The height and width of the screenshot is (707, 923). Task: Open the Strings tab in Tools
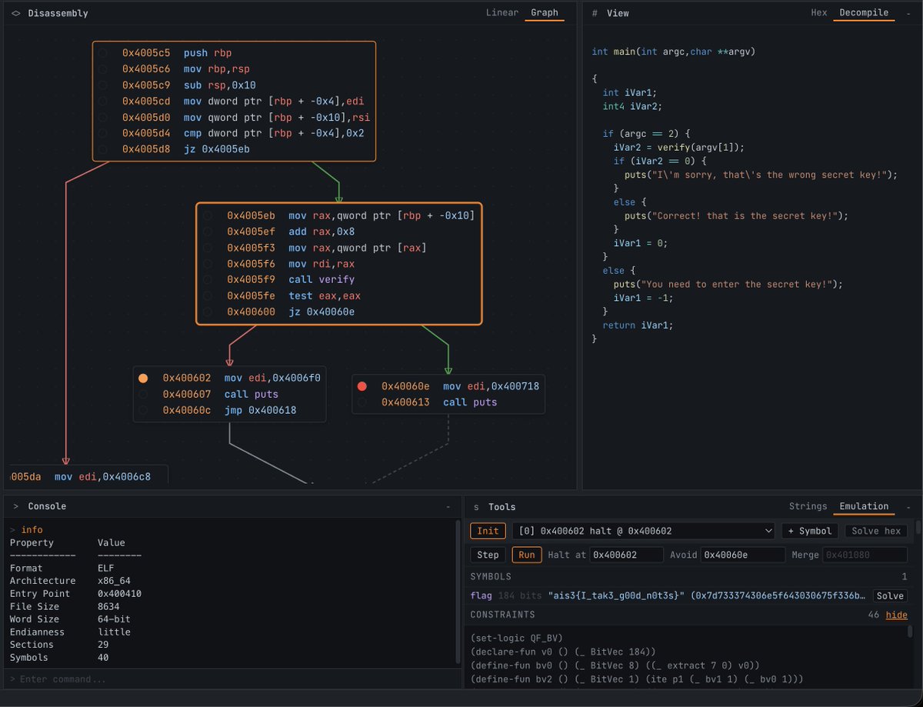[x=808, y=506]
